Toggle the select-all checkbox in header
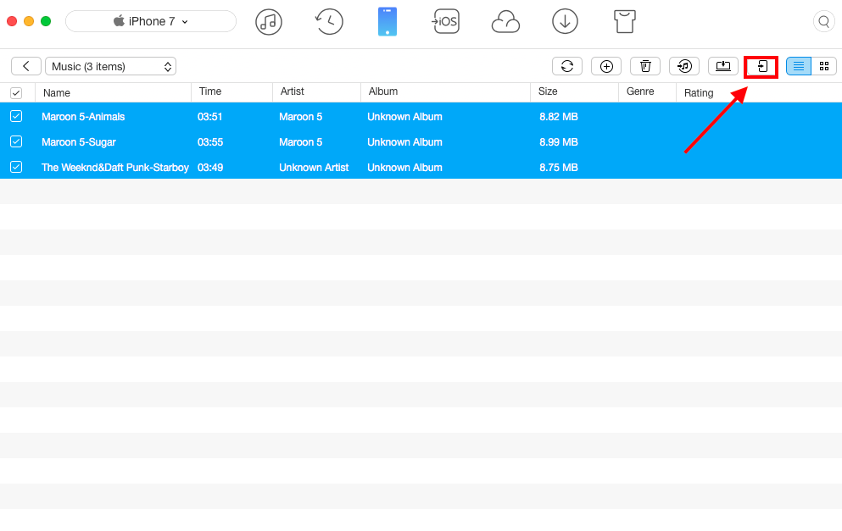The width and height of the screenshot is (842, 531). (16, 93)
